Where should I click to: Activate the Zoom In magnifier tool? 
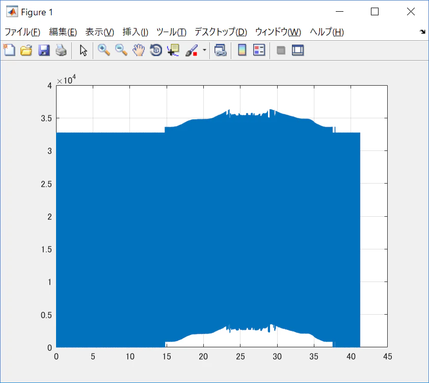[104, 50]
